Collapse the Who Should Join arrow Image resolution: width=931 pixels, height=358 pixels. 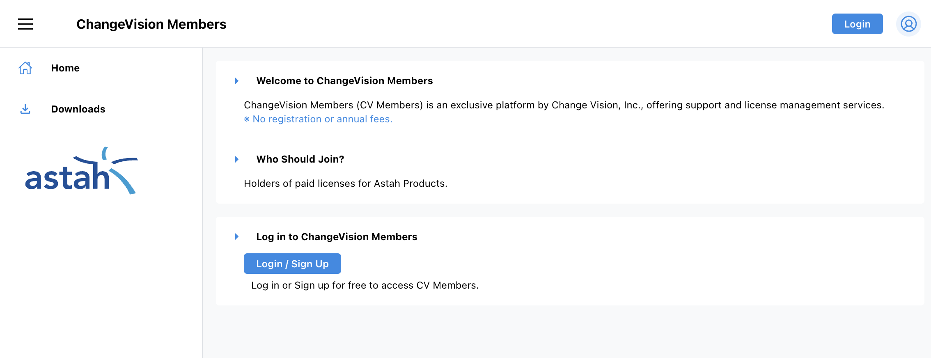tap(237, 159)
